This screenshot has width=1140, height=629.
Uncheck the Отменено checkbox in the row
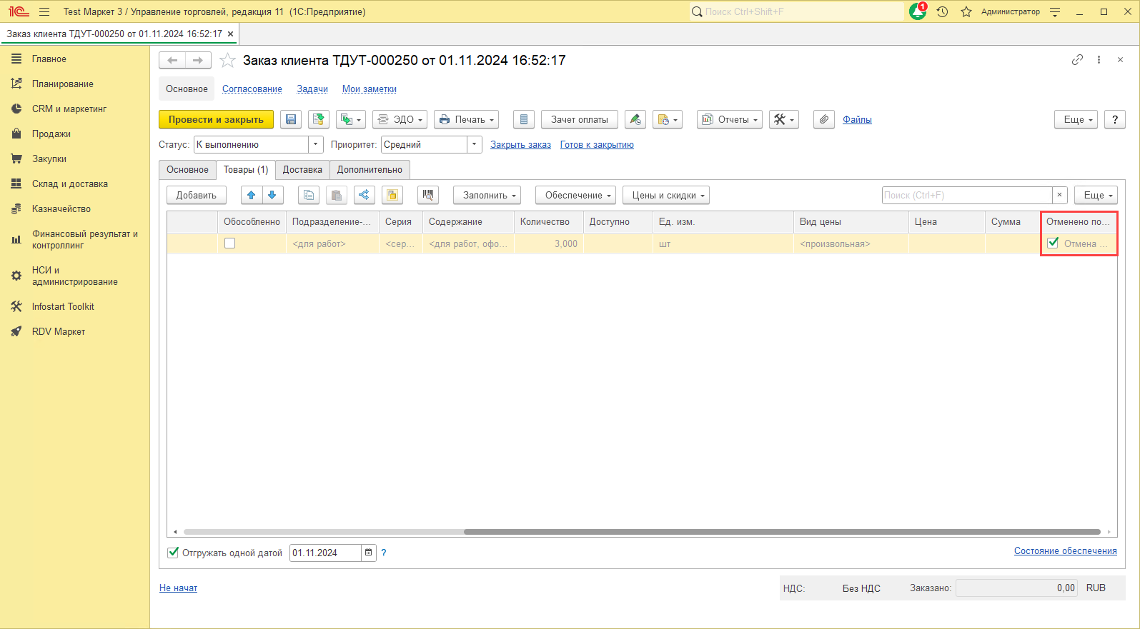(x=1053, y=243)
